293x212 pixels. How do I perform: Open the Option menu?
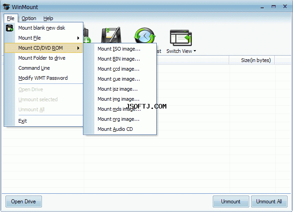pyautogui.click(x=29, y=18)
